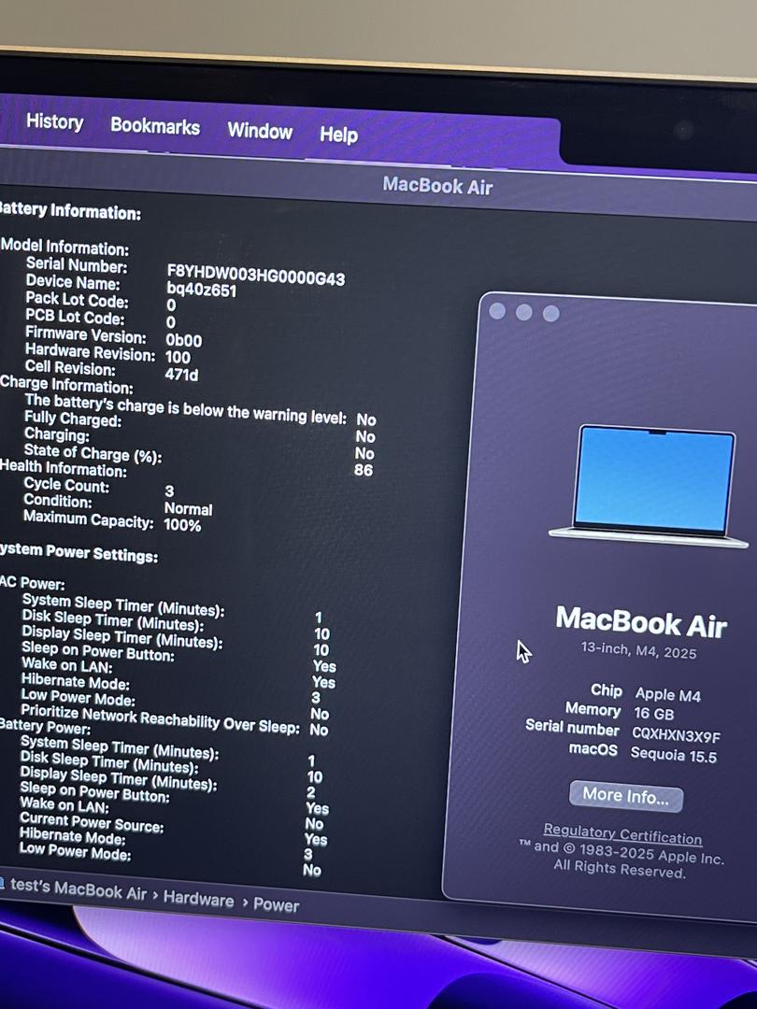Open the History menu
Screen dimensions: 757x1009
[55, 121]
